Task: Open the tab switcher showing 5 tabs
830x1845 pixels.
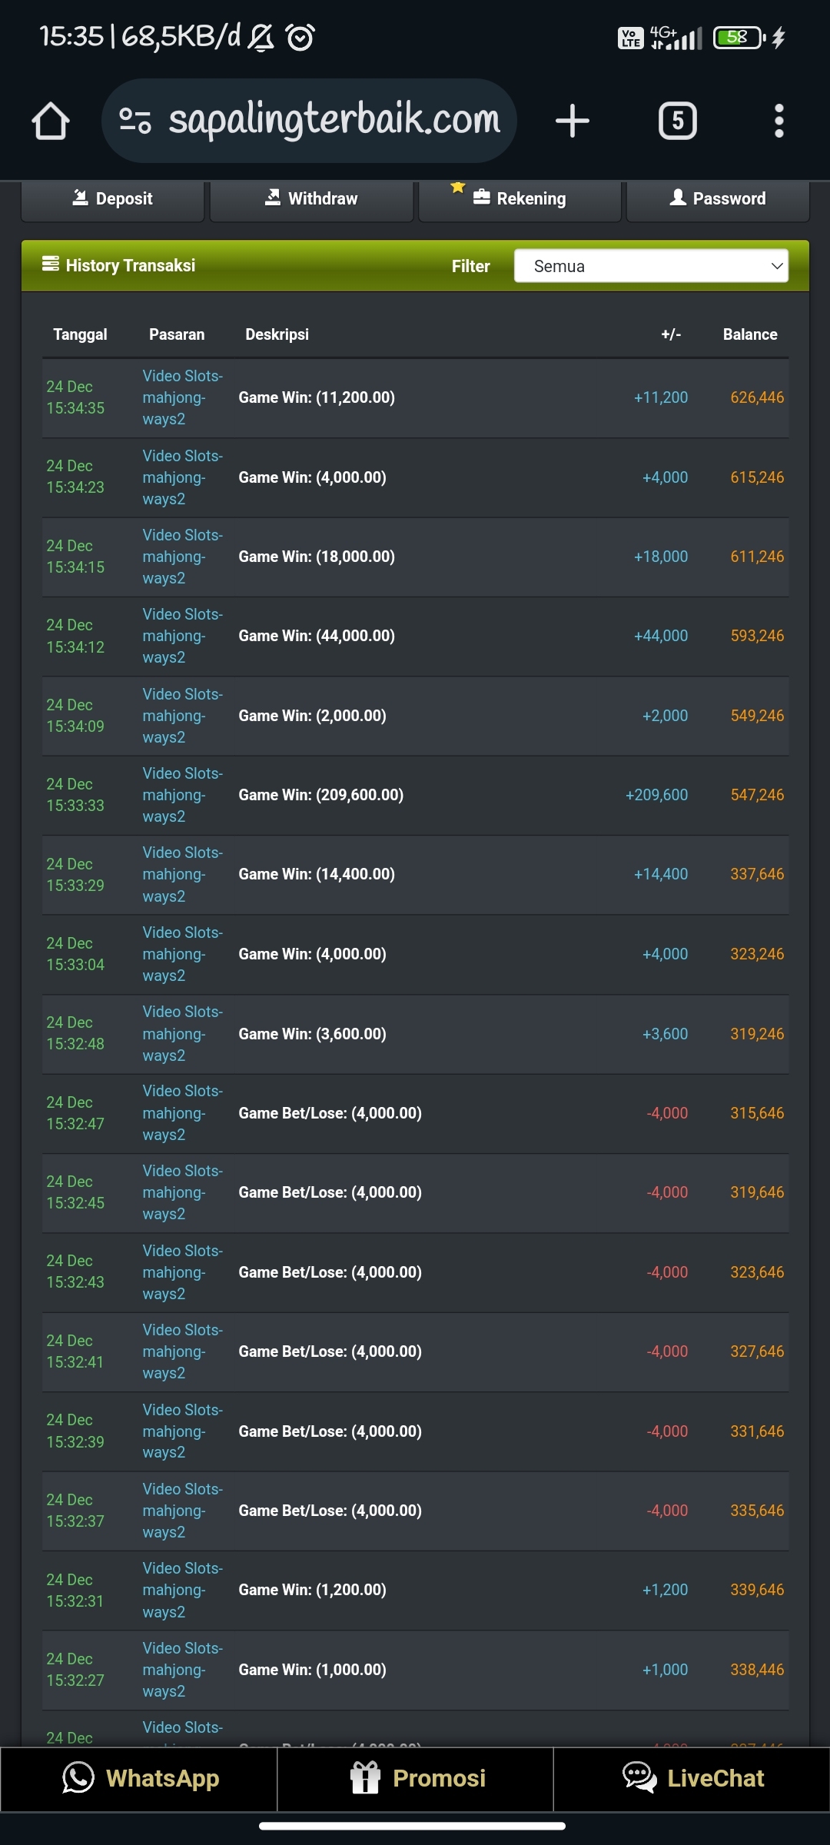Action: point(677,121)
